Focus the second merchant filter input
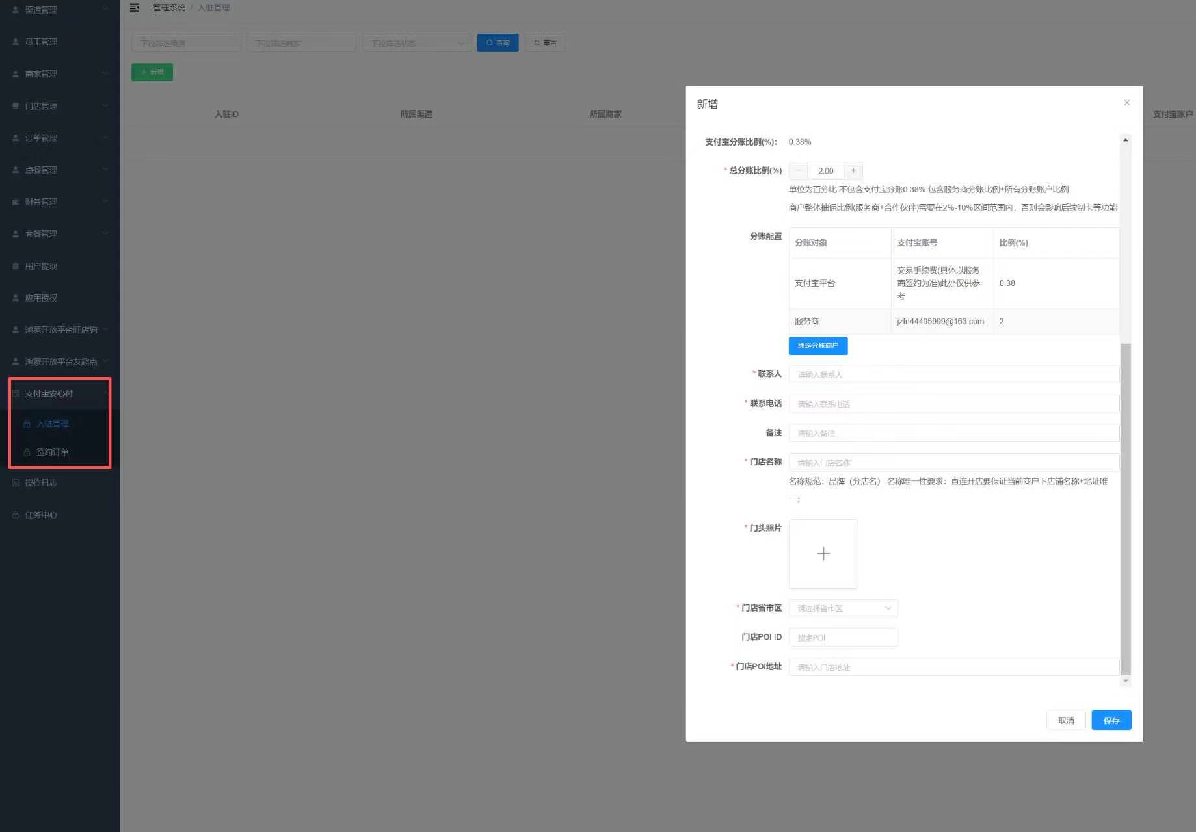Image resolution: width=1196 pixels, height=832 pixels. pyautogui.click(x=301, y=43)
